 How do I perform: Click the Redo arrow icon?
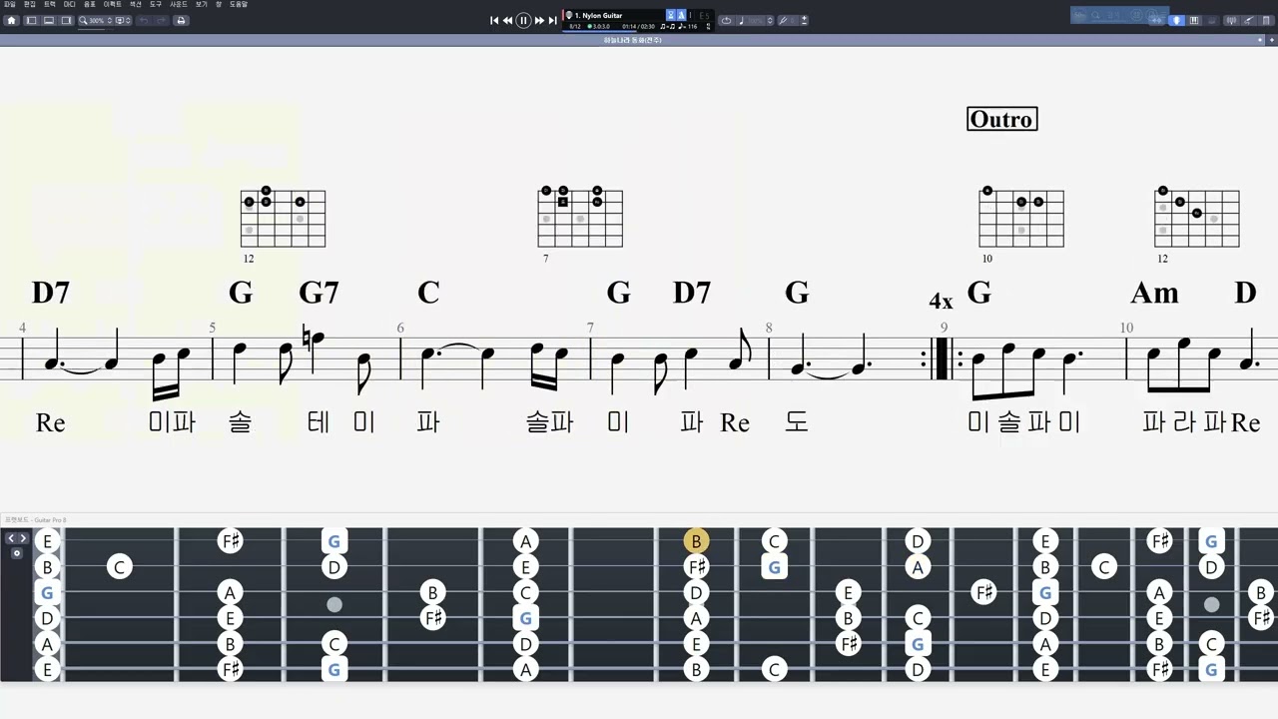coord(161,20)
